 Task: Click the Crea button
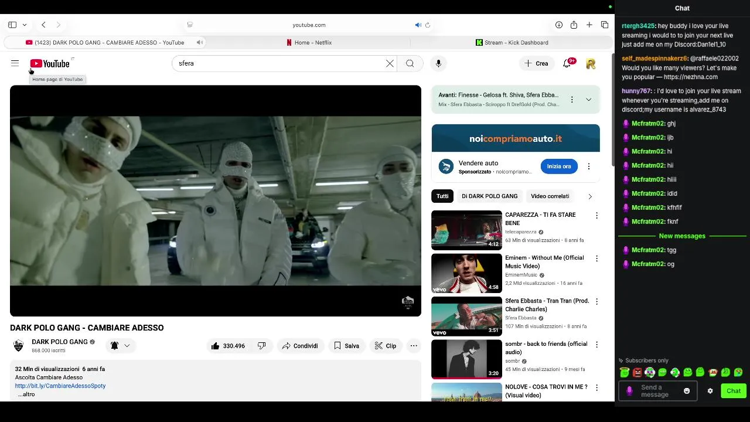[537, 63]
